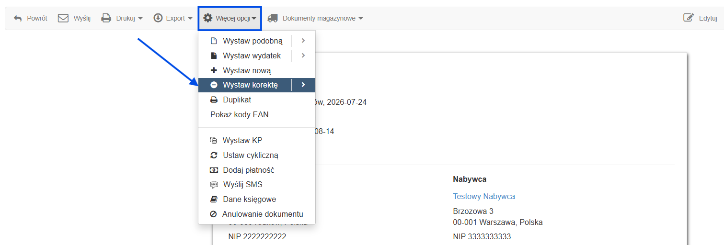Click the NIP 3333333333 text
724x245 pixels.
(x=482, y=236)
